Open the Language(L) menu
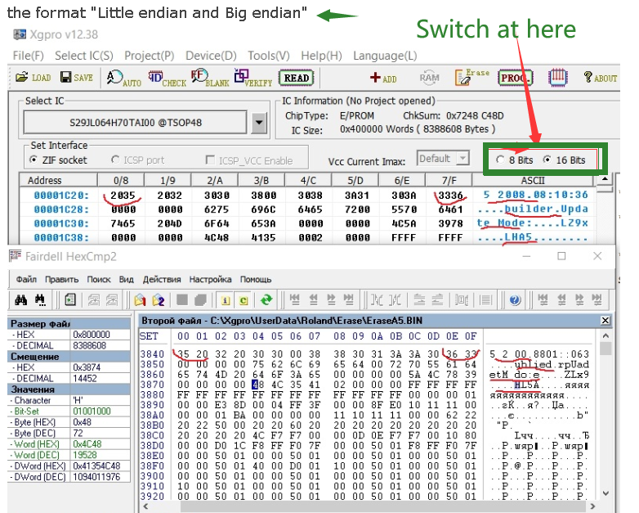This screenshot has height=513, width=639. (384, 56)
